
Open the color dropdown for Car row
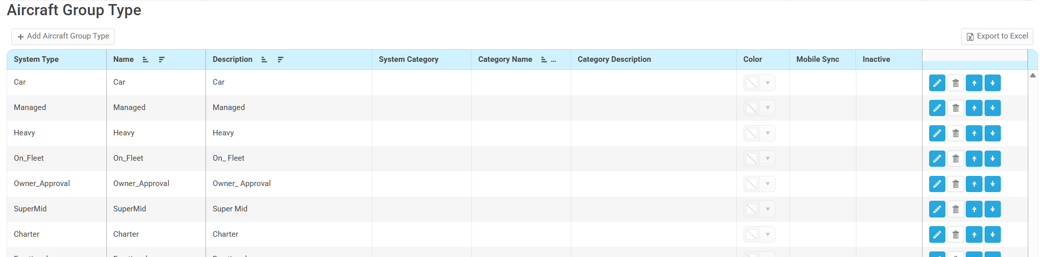pyautogui.click(x=767, y=83)
